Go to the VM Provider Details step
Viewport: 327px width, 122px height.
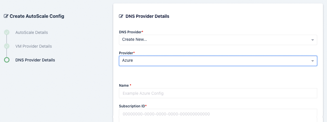(x=33, y=46)
